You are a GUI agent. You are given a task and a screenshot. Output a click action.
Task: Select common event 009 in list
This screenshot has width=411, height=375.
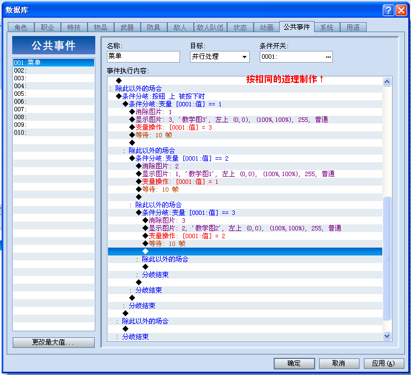pyautogui.click(x=54, y=125)
